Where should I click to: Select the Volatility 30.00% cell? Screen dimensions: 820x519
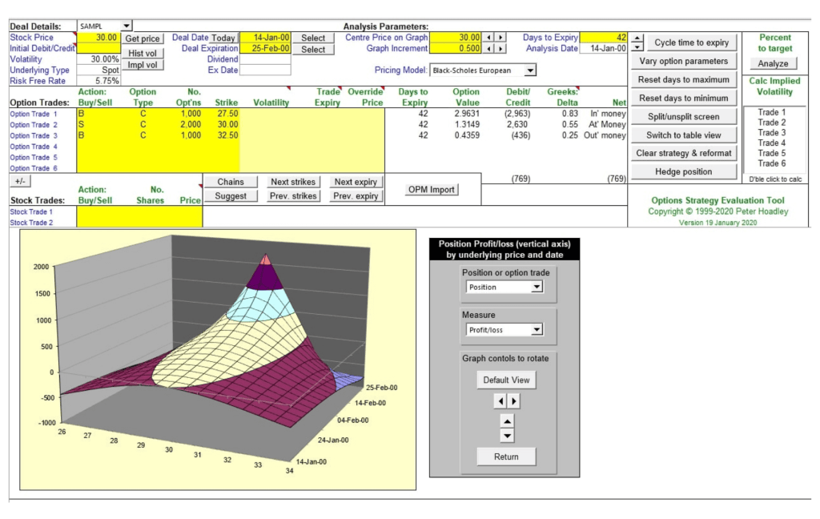tap(98, 59)
